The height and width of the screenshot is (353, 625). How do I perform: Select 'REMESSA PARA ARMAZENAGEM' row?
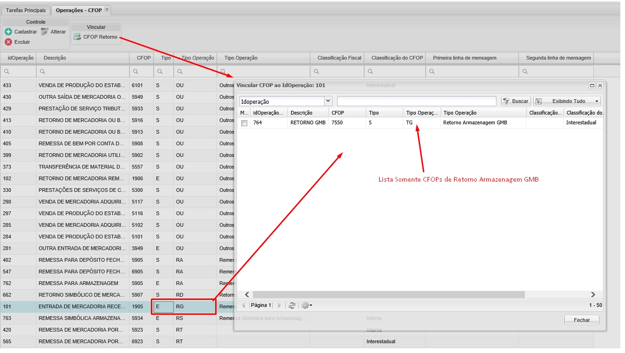tap(117, 283)
